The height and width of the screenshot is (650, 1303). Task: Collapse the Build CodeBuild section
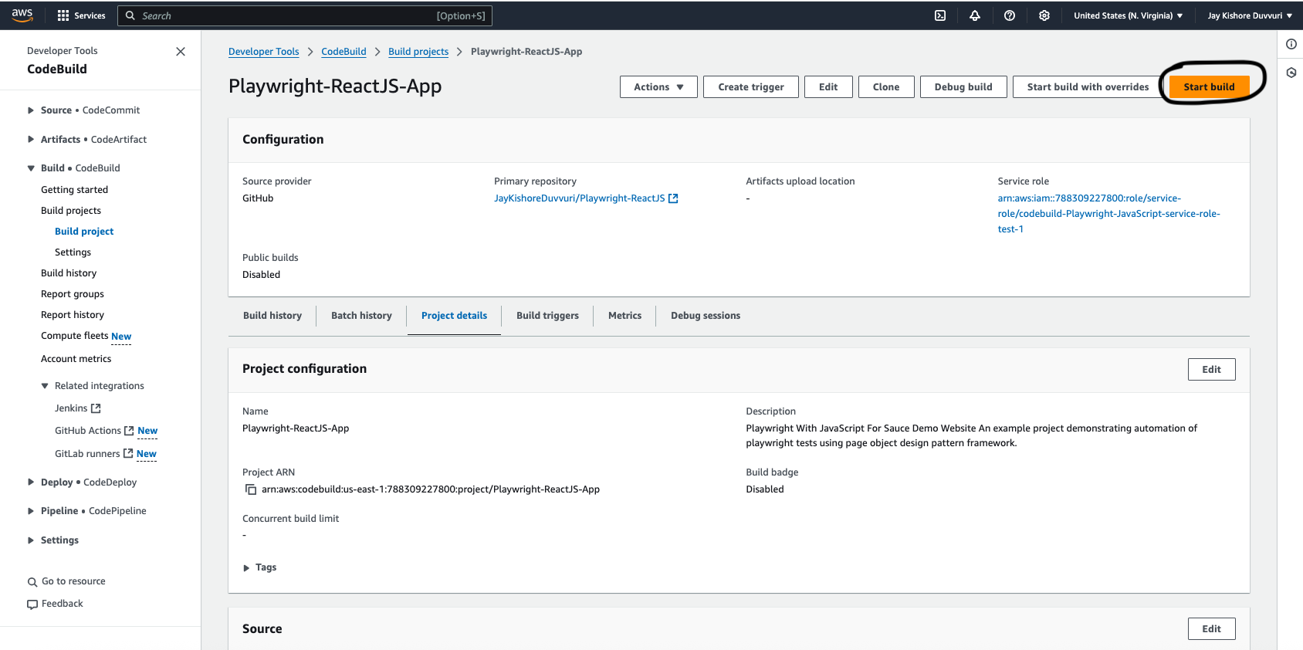point(31,168)
